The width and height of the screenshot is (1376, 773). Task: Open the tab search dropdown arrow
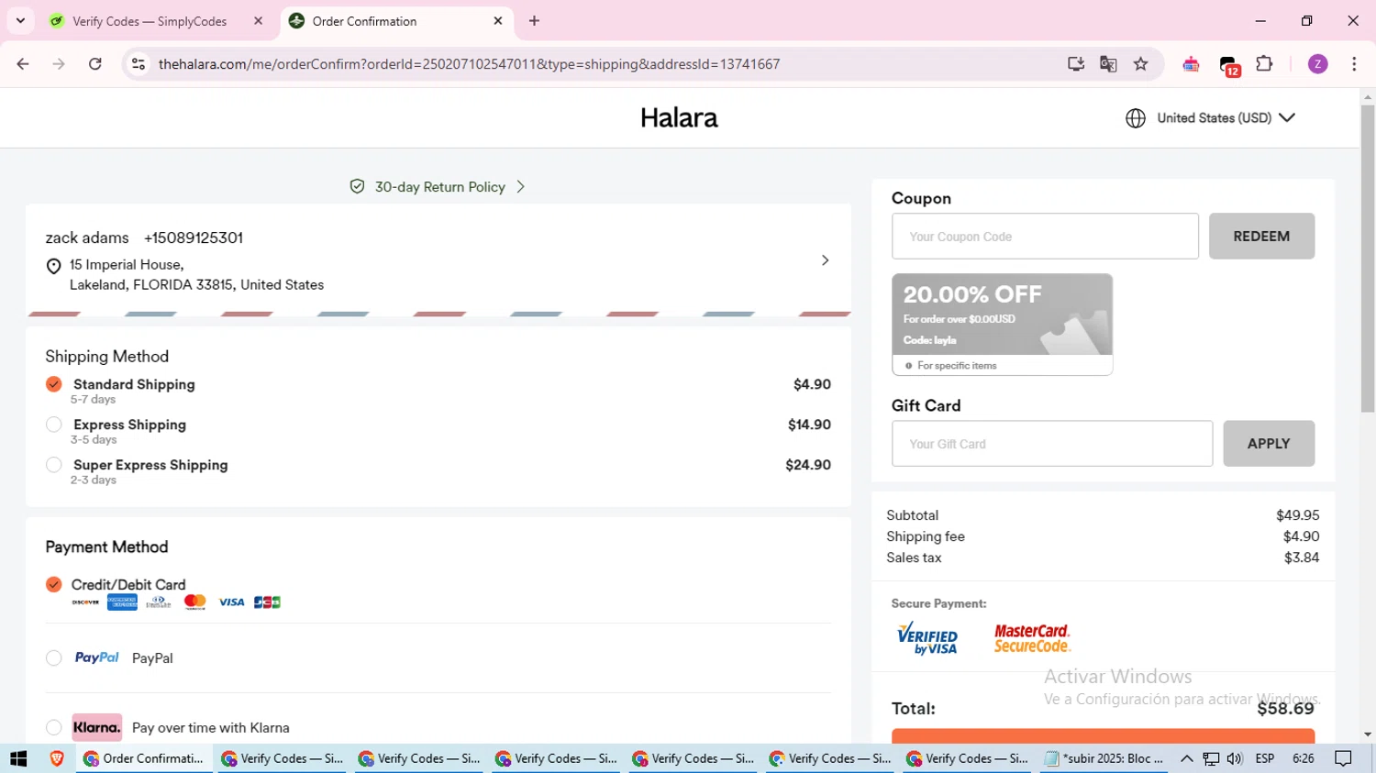[20, 21]
